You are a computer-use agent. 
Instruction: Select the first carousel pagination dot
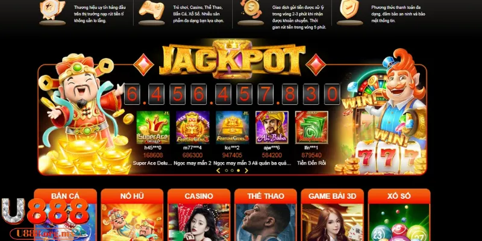227,171
